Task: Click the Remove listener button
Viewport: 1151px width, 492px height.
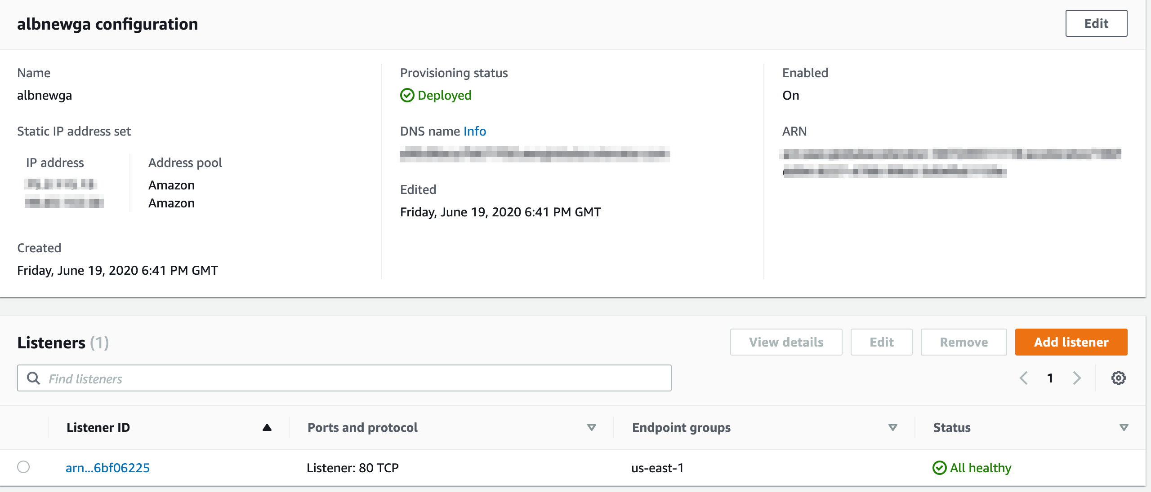Action: (x=964, y=342)
